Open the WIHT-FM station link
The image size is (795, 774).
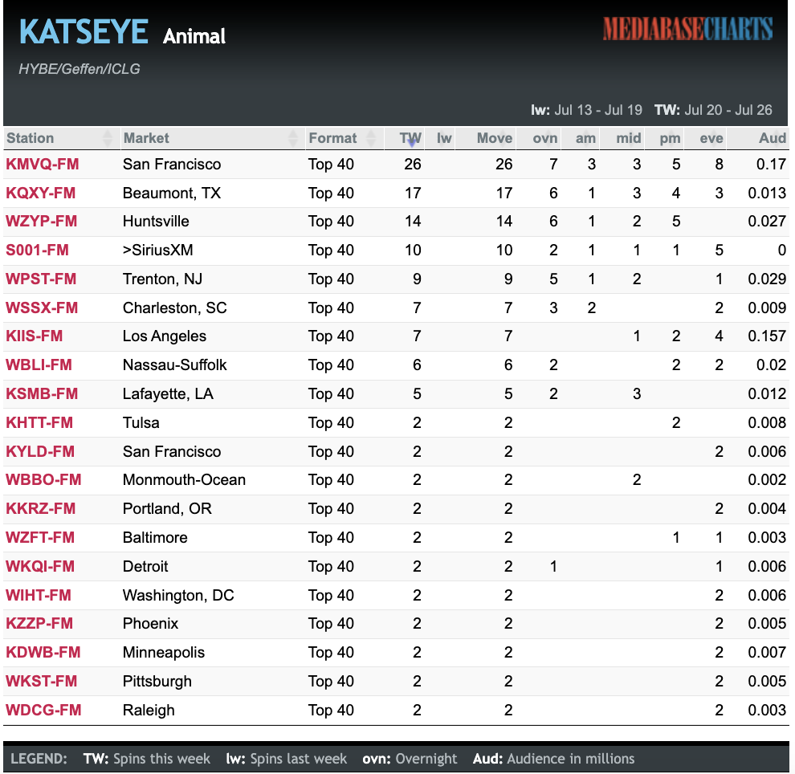pyautogui.click(x=39, y=596)
